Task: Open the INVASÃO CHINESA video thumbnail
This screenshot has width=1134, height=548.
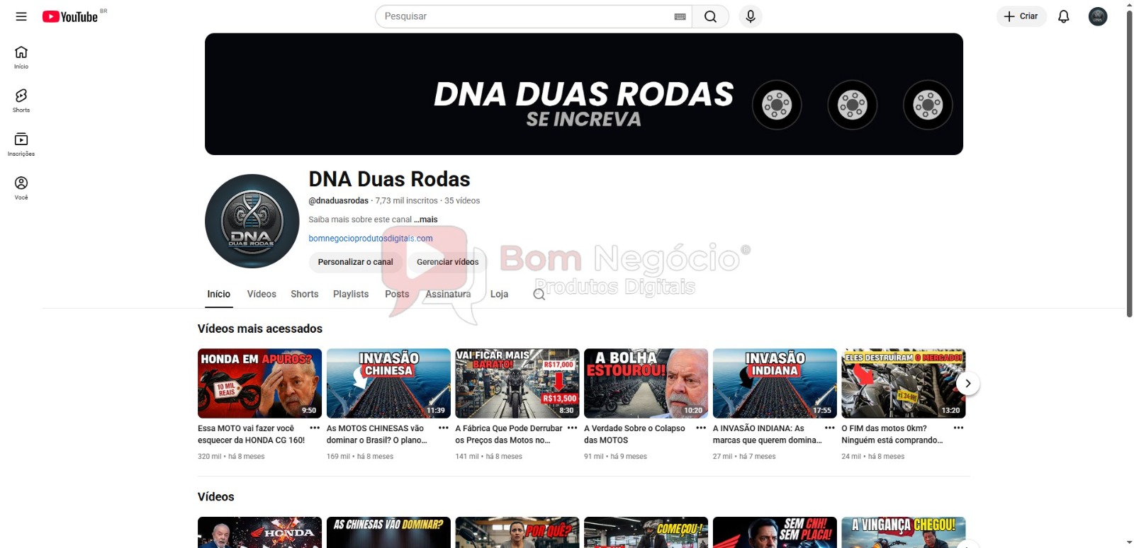Action: [x=388, y=383]
